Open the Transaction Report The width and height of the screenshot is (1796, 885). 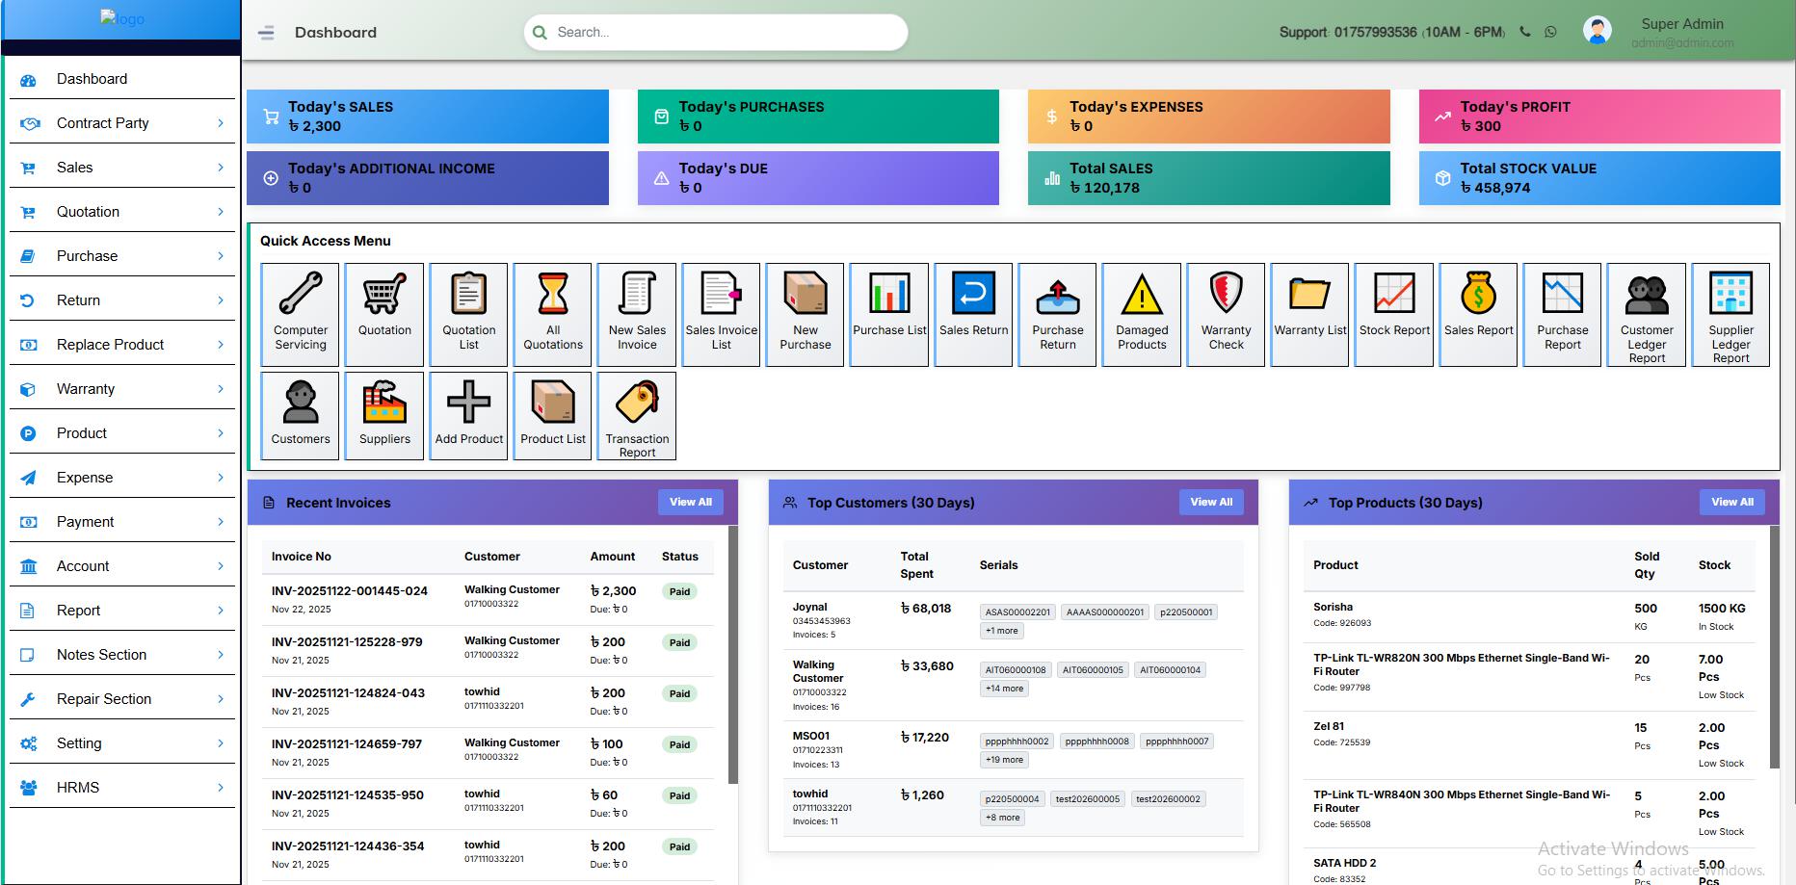(636, 415)
